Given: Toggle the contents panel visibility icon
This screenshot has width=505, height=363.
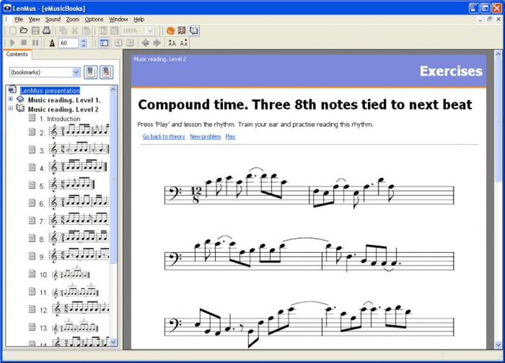Looking at the screenshot, I should pyautogui.click(x=104, y=43).
